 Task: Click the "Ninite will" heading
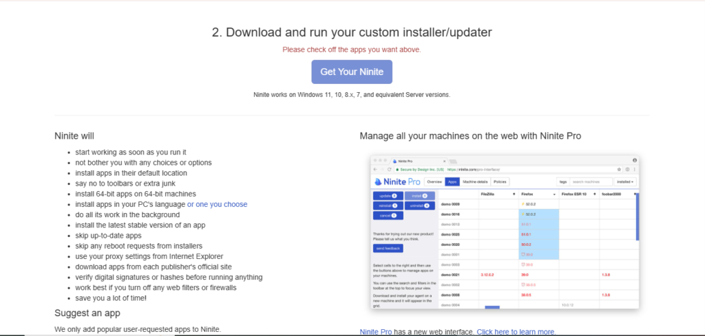pyautogui.click(x=74, y=136)
